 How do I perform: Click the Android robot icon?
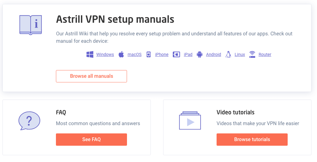200,54
